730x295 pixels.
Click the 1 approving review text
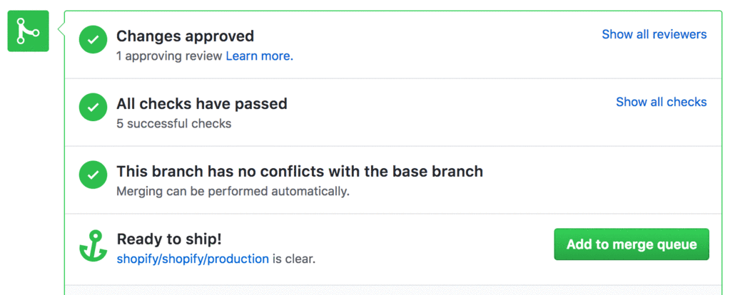(x=169, y=56)
